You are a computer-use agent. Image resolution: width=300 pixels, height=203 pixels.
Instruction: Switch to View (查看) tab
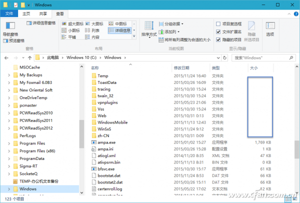click(60, 14)
